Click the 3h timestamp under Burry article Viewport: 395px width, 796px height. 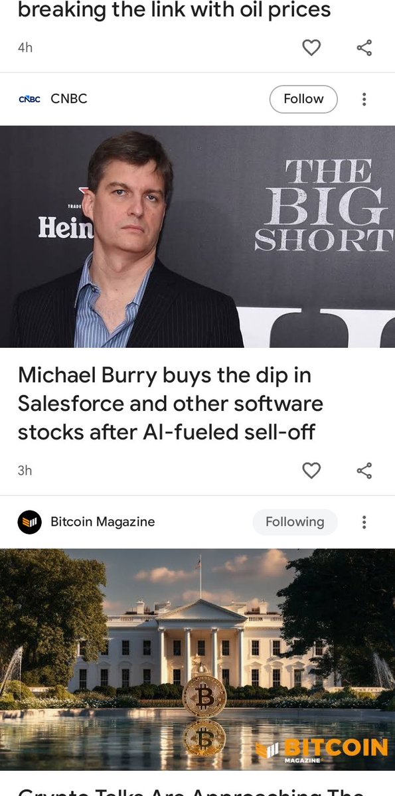tap(25, 471)
